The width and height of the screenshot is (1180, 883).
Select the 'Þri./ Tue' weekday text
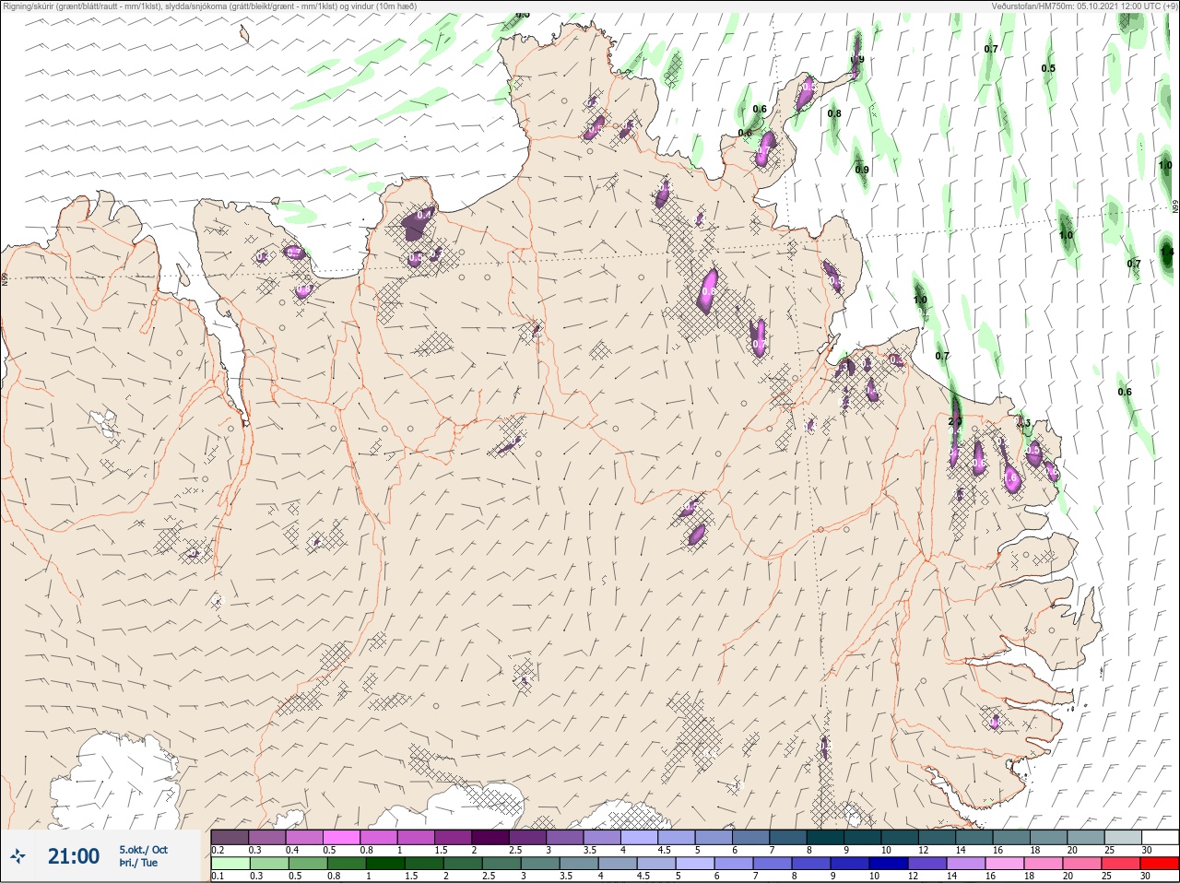coord(138,864)
